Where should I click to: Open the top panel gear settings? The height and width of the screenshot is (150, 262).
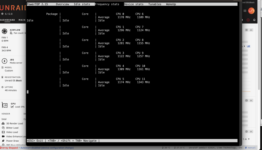point(247,30)
